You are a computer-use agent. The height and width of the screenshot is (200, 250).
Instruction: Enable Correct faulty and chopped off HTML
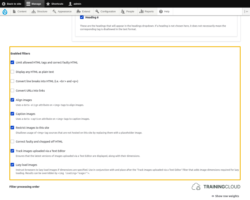coord(12,142)
